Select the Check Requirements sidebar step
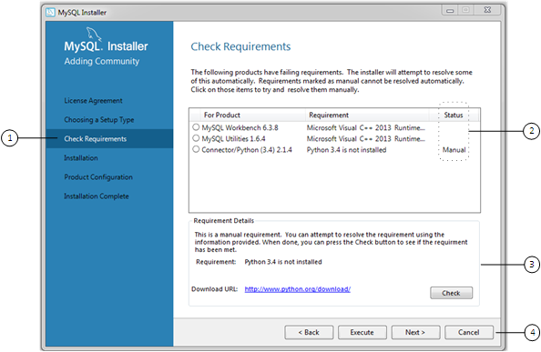This screenshot has height=352, width=541. click(x=109, y=139)
